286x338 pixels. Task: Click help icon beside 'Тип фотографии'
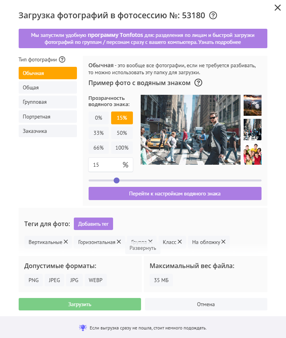point(62,60)
